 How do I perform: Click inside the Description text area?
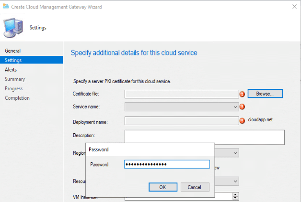pos(204,137)
